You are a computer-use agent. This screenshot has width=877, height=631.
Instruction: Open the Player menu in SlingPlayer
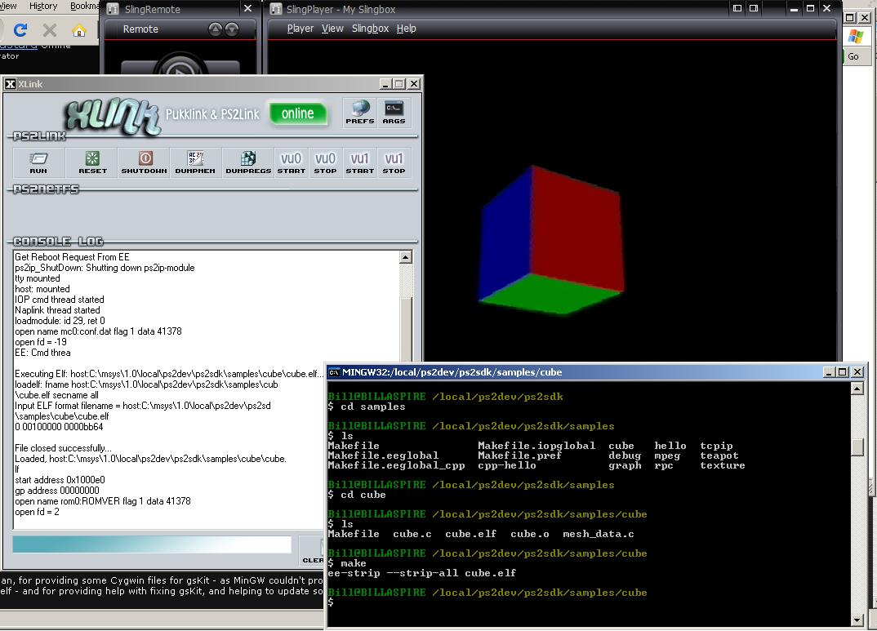pyautogui.click(x=300, y=29)
